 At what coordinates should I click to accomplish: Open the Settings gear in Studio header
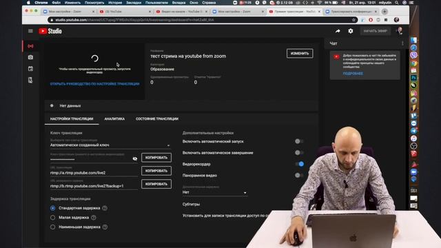351,31
